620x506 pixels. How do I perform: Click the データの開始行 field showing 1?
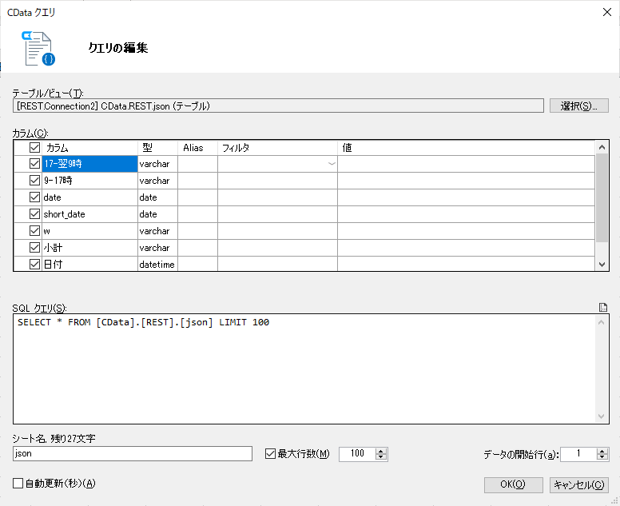pos(578,454)
